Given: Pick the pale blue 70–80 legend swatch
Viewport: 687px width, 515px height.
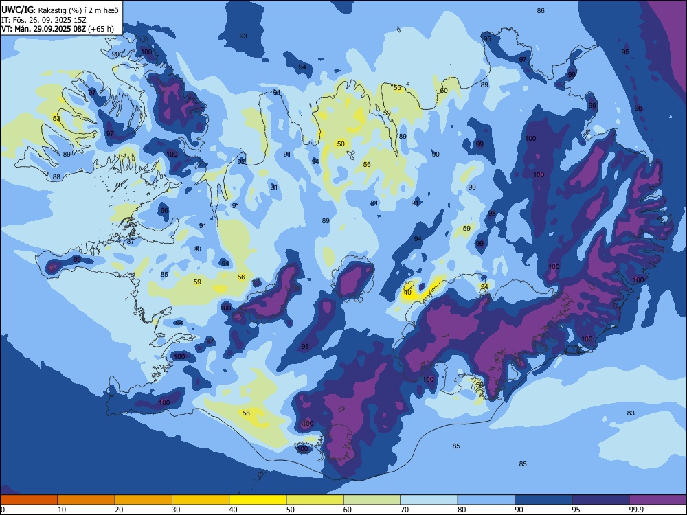Looking at the screenshot, I should pos(429,500).
